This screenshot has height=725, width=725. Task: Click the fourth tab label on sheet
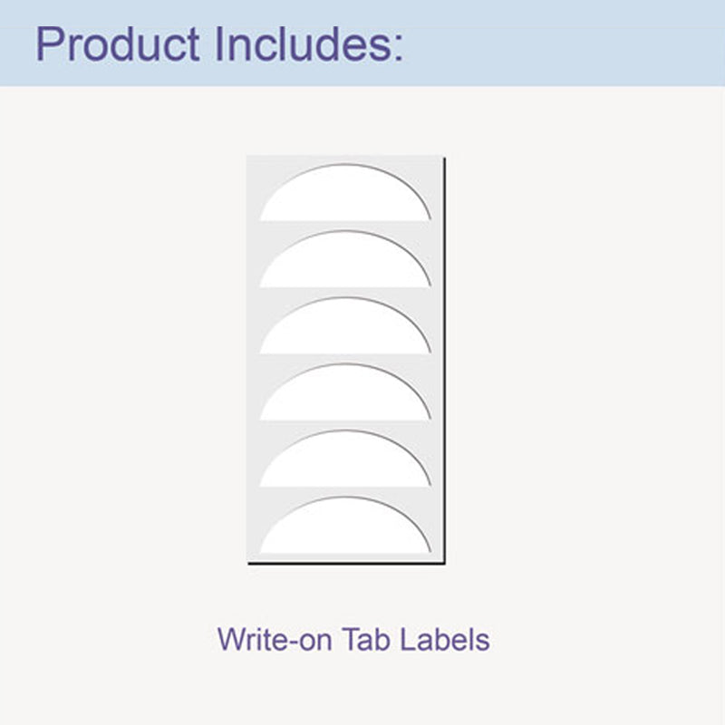pyautogui.click(x=345, y=394)
